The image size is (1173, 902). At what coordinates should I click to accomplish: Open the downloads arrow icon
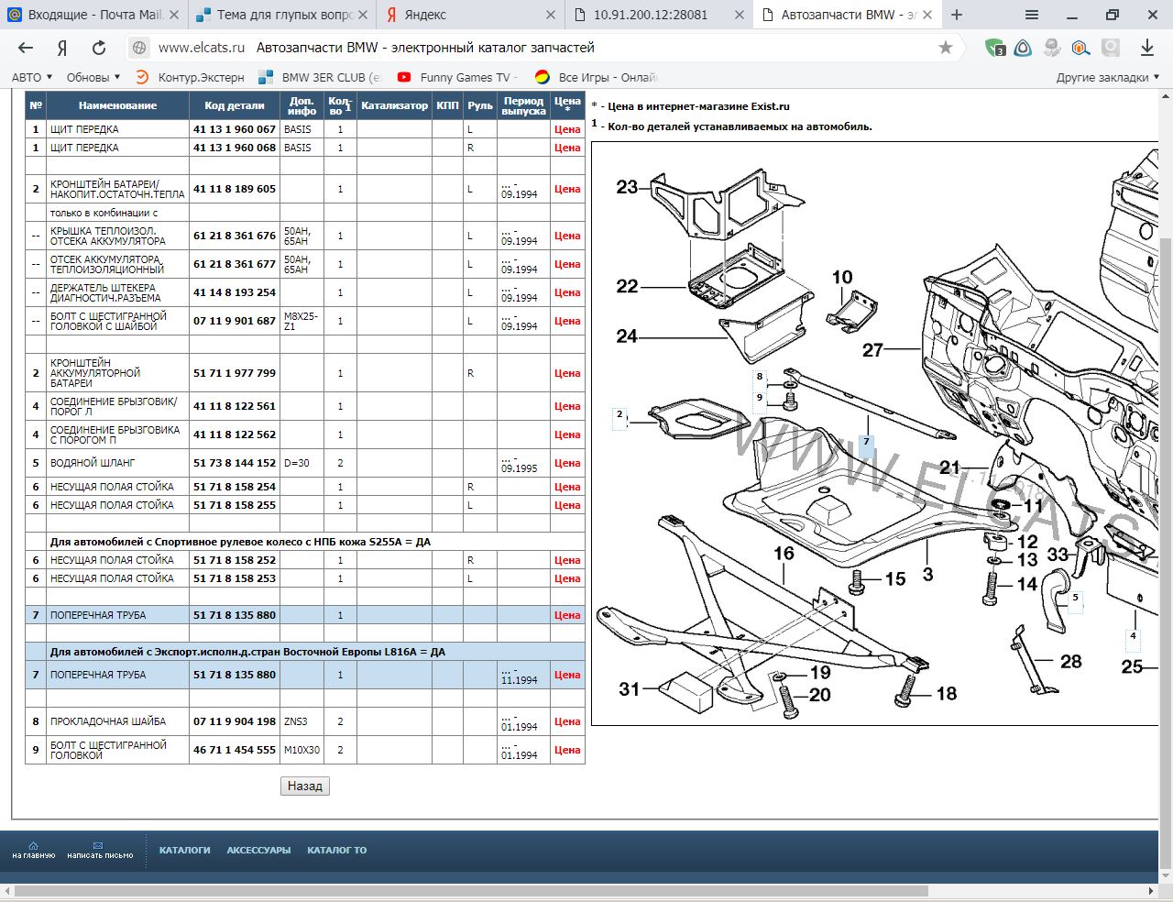pos(1147,48)
